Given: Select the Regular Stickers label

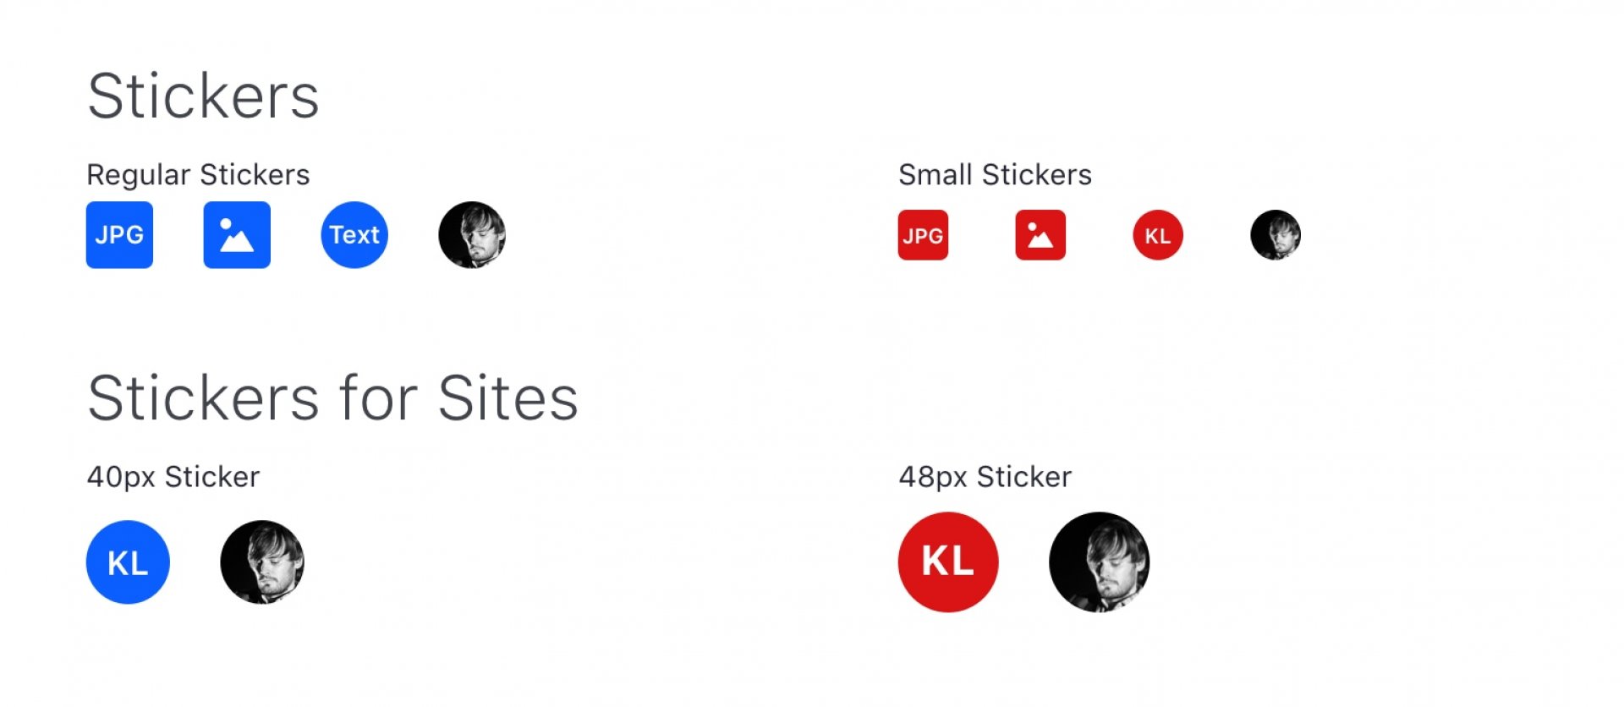Looking at the screenshot, I should tap(198, 175).
